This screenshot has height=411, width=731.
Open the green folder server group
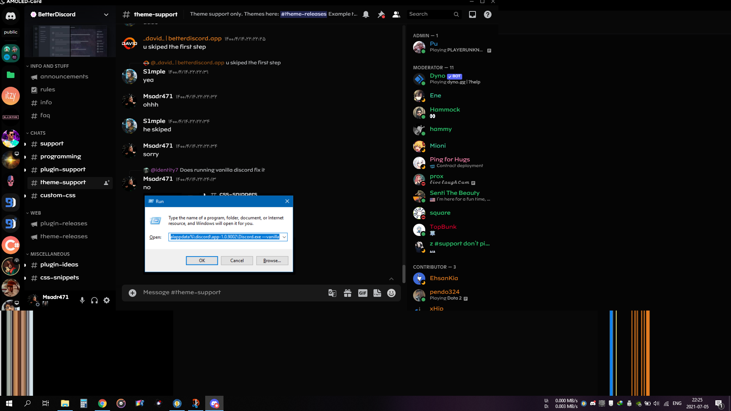[11, 75]
